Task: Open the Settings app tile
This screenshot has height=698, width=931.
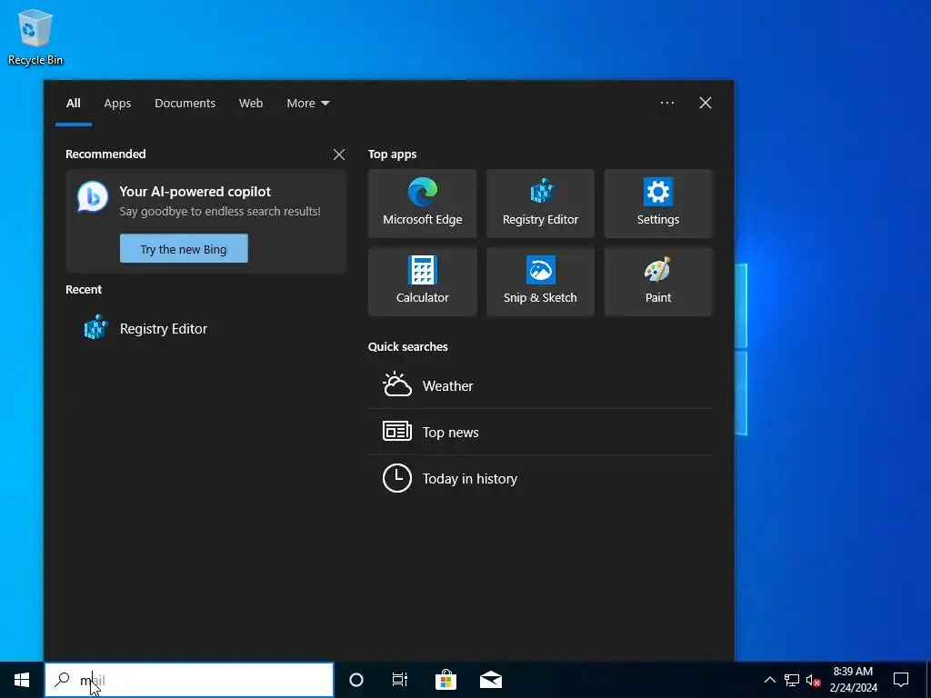Action: [658, 204]
